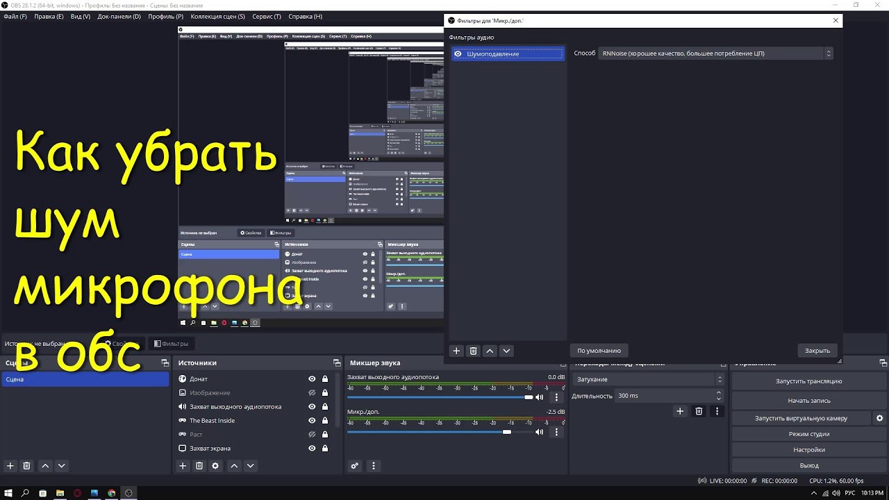Mute the Микр./доп. speaker icon in the mixer
Screen dimensions: 889x500
[x=540, y=432]
